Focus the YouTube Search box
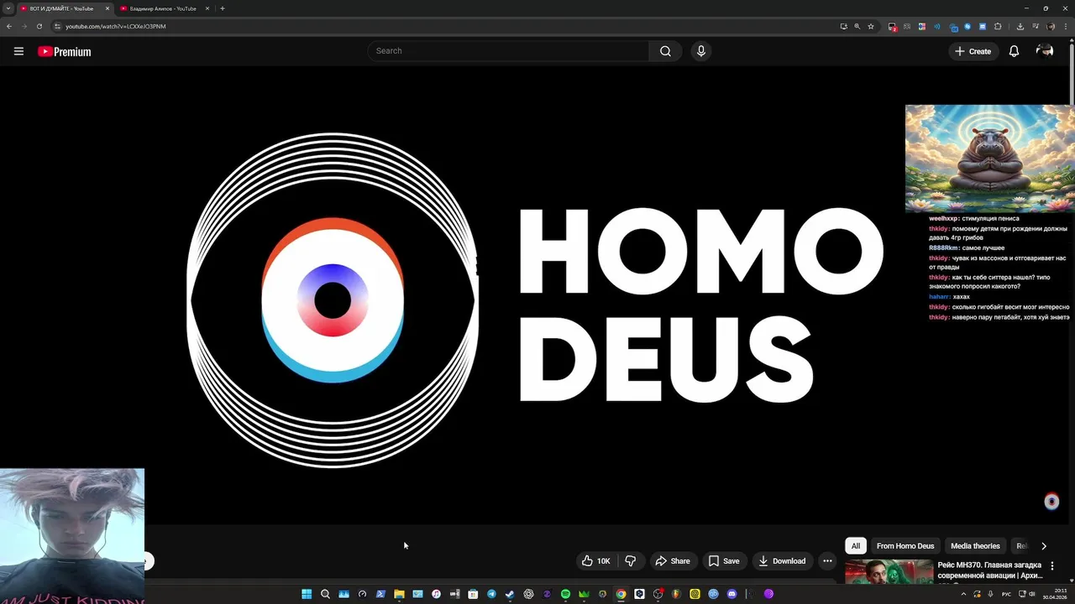 pos(508,51)
